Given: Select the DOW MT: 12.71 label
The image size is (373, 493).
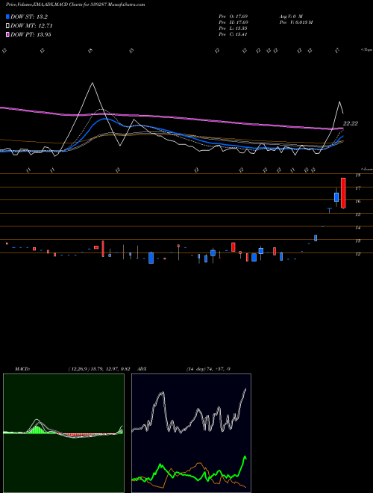Looking at the screenshot, I should (31, 26).
